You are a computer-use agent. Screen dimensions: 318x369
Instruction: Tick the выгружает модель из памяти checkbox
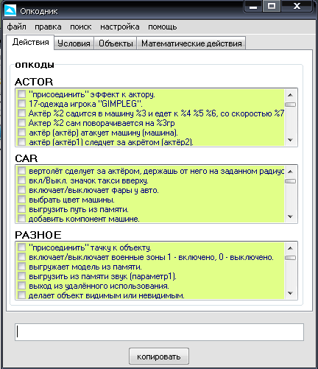(21, 267)
